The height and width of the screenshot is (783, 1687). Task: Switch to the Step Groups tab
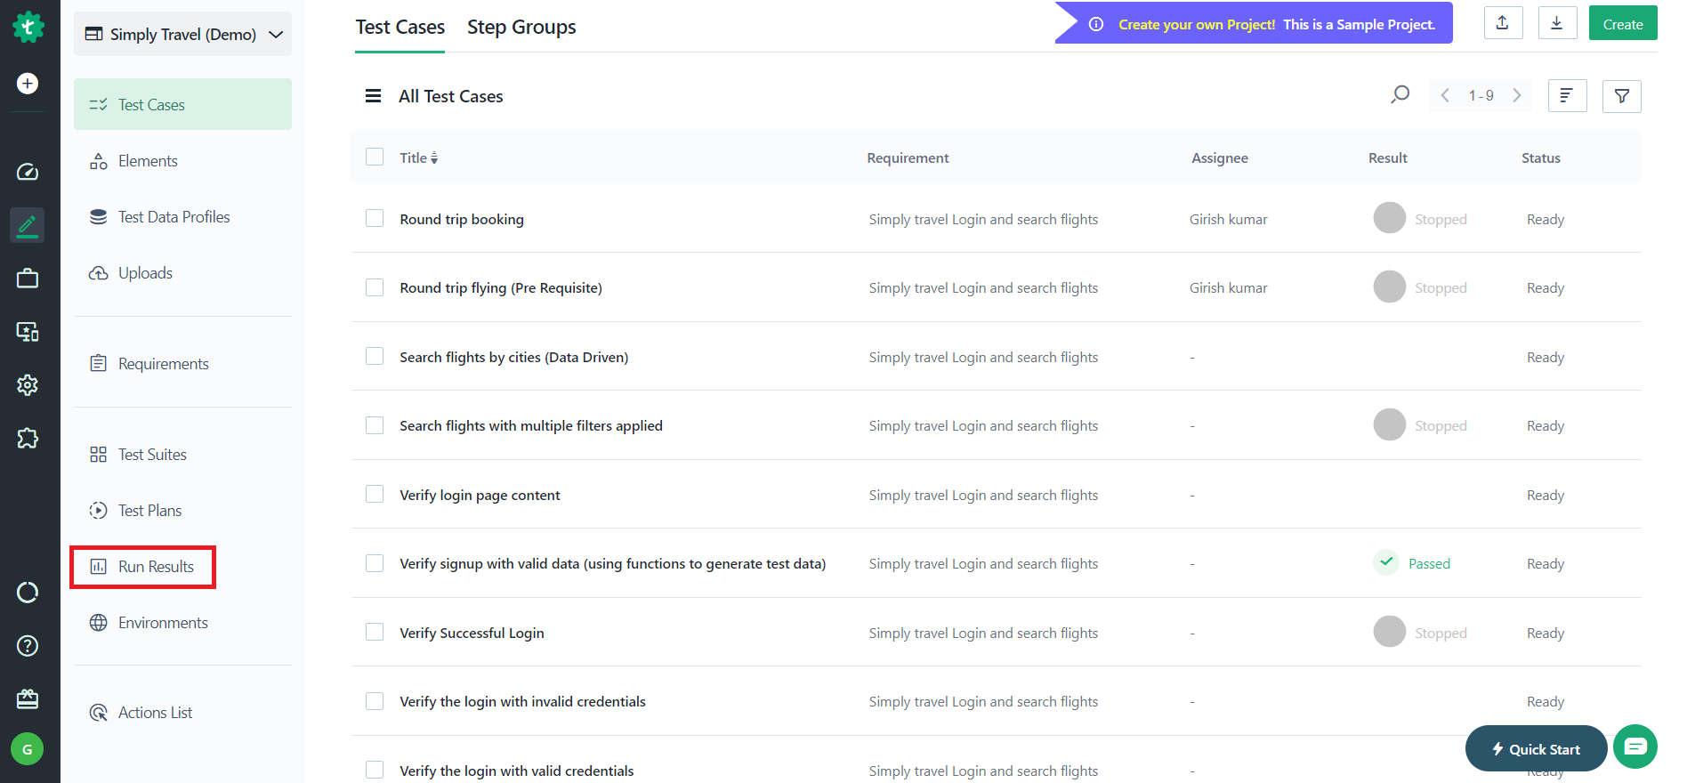(521, 28)
